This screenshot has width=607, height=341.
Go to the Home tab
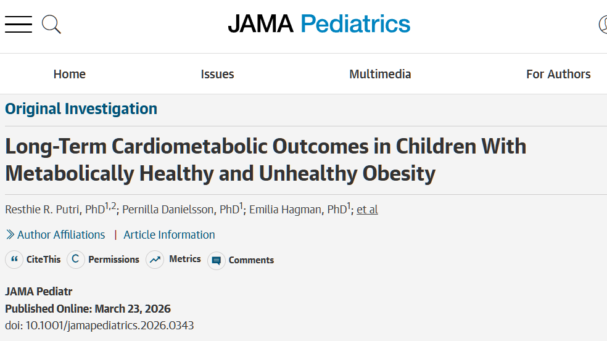69,74
